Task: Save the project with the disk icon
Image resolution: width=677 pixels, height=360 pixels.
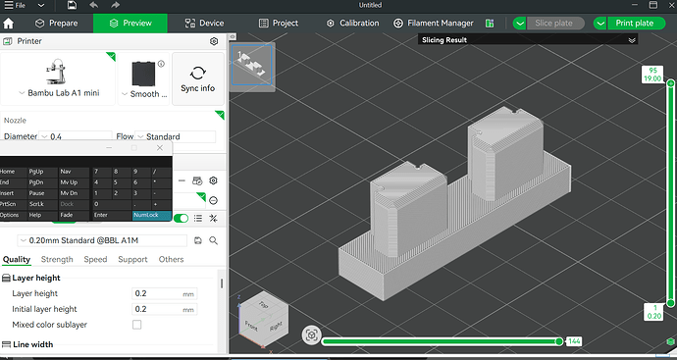Action: click(x=72, y=5)
